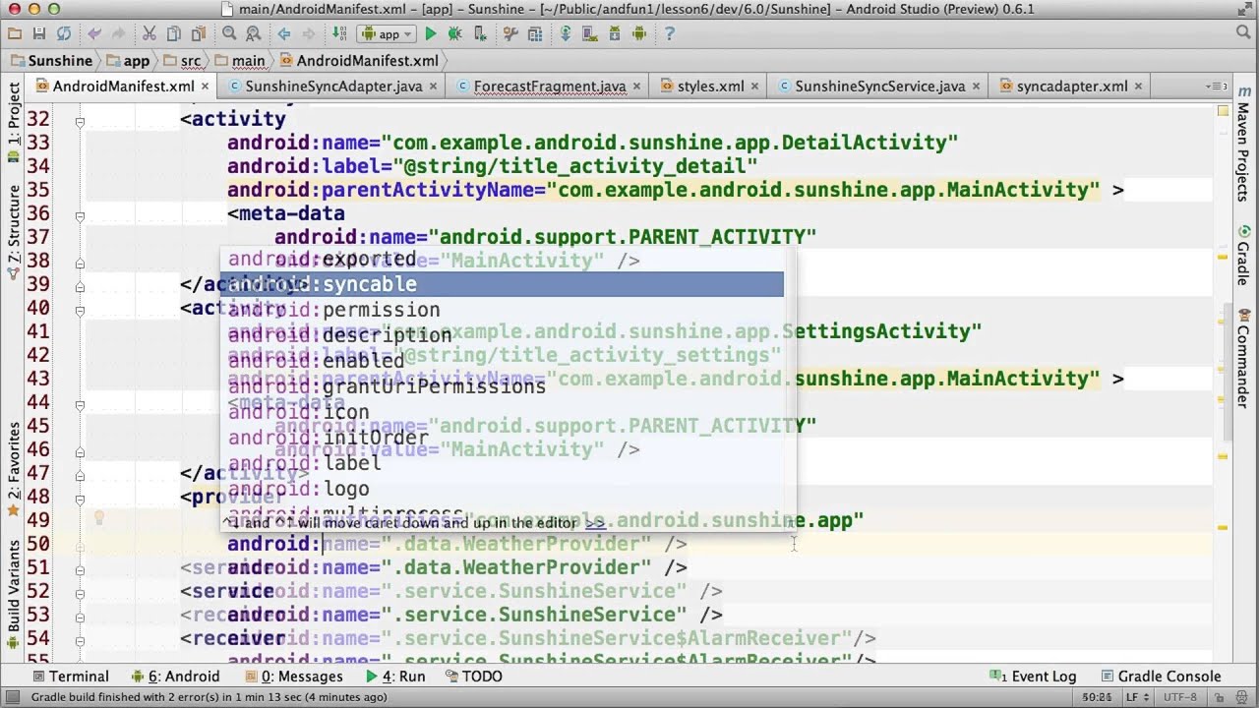This screenshot has height=708, width=1259.
Task: Click the yellow intention lightbulb icon
Action: 98,518
